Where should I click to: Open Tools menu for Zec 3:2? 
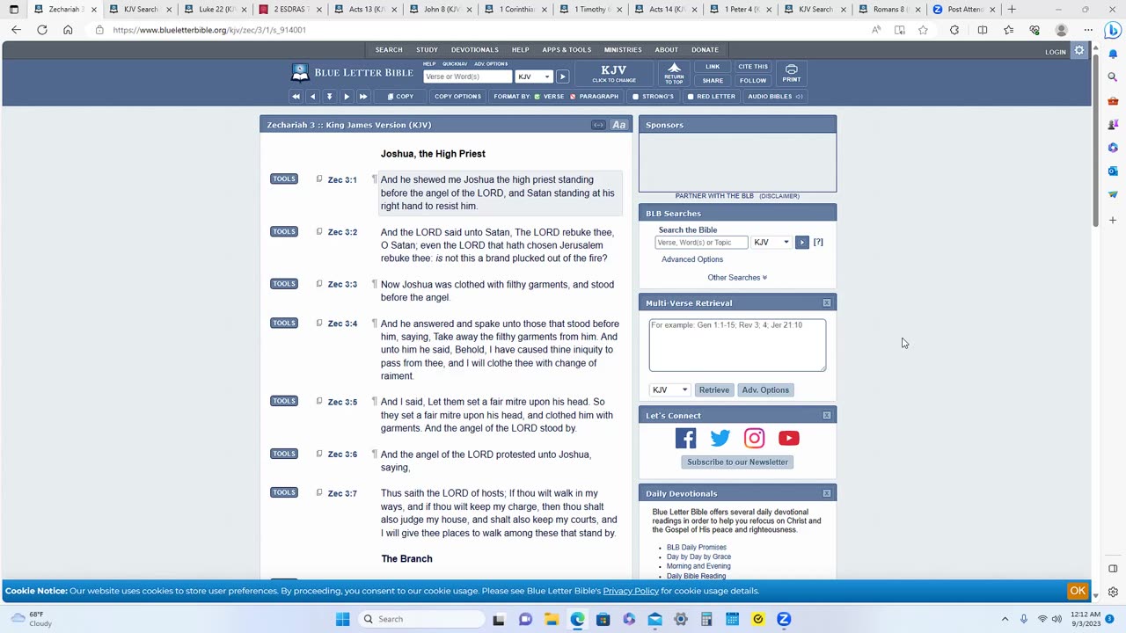283,231
